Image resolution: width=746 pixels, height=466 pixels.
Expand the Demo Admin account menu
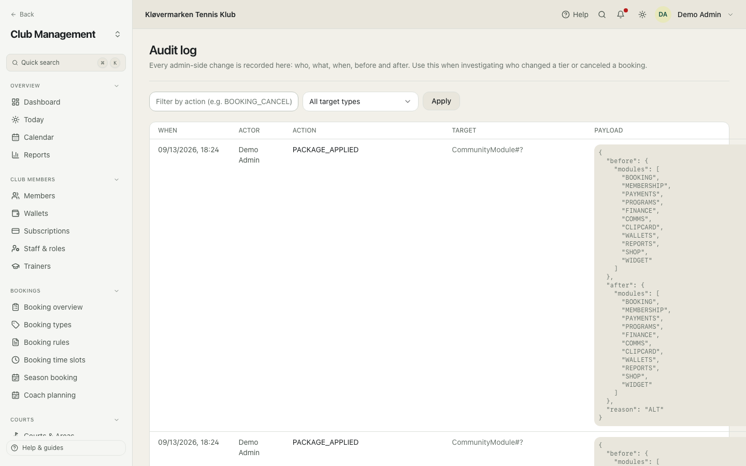click(706, 14)
